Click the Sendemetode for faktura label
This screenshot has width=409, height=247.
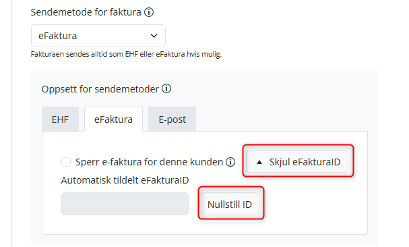coord(86,12)
